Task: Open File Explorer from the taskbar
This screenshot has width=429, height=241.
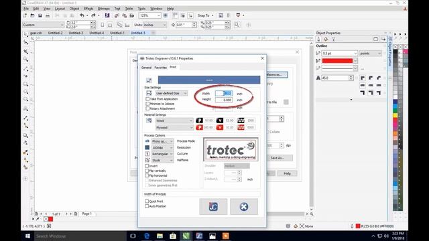Action: pyautogui.click(x=160, y=236)
